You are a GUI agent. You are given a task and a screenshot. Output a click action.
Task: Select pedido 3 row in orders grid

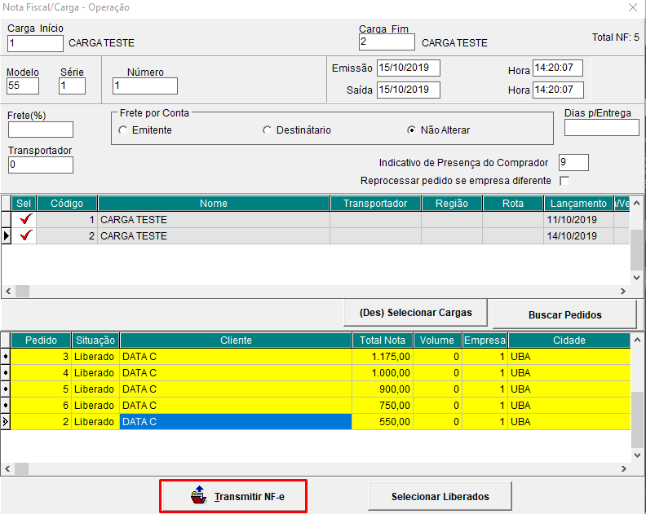coord(237,357)
